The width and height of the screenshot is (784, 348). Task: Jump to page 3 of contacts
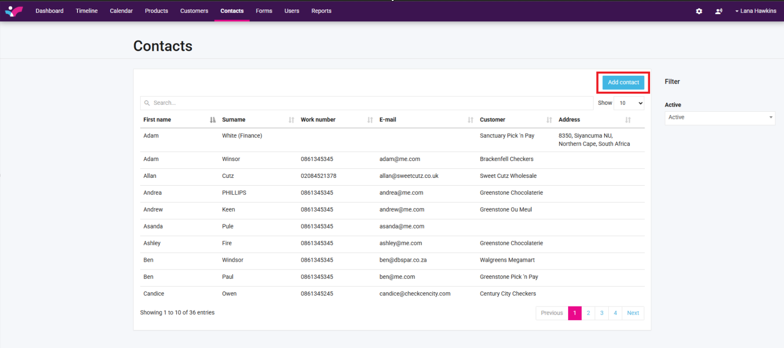tap(601, 313)
